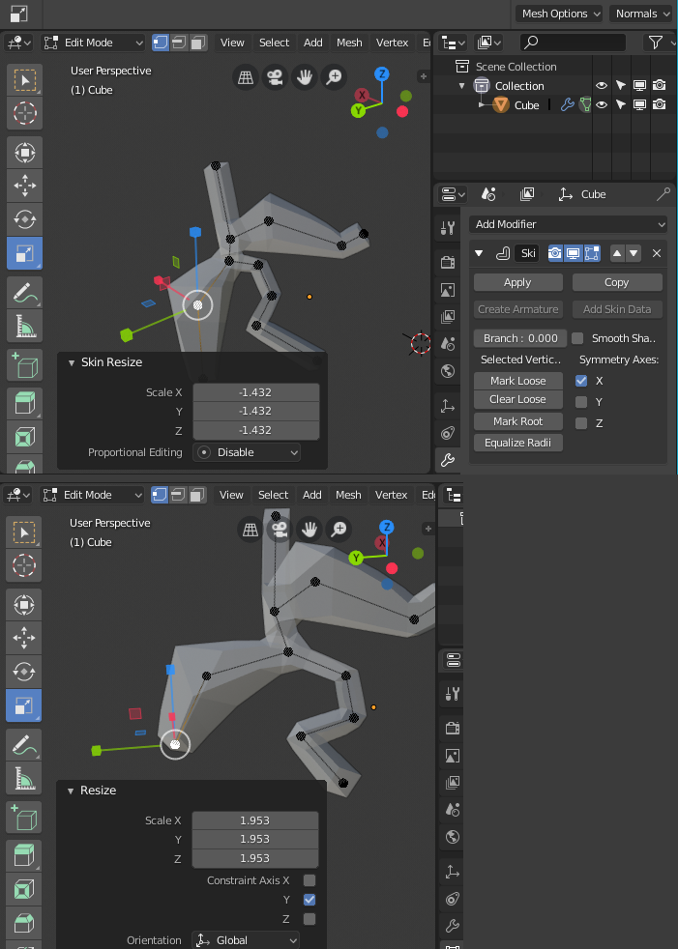Viewport: 678px width, 949px height.
Task: Collapse the Skin modifier panel triangle
Action: pos(480,253)
